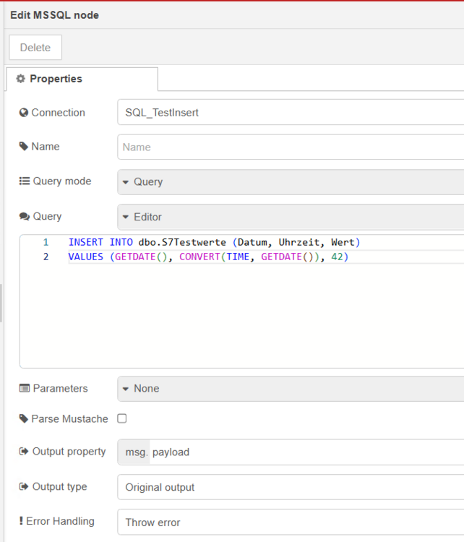Viewport: 464px width, 542px height.
Task: Open the Output type dropdown
Action: tap(289, 487)
